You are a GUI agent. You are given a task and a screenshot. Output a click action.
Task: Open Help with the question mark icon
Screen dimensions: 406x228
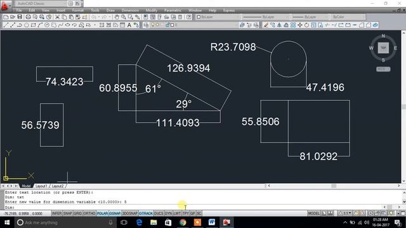(x=189, y=17)
